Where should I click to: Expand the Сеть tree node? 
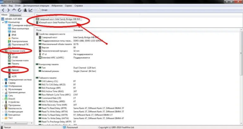(x=3, y=96)
